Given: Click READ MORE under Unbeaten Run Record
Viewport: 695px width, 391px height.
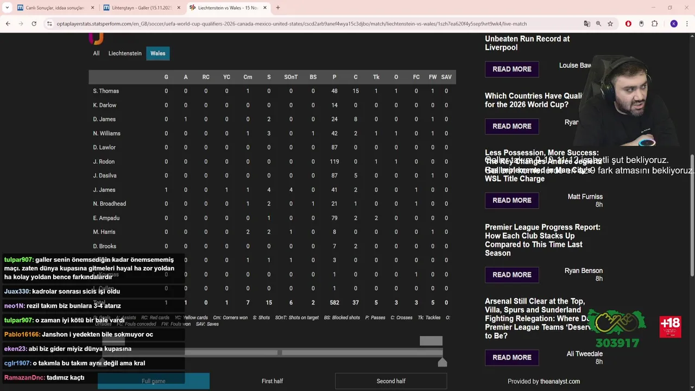Looking at the screenshot, I should coord(512,69).
